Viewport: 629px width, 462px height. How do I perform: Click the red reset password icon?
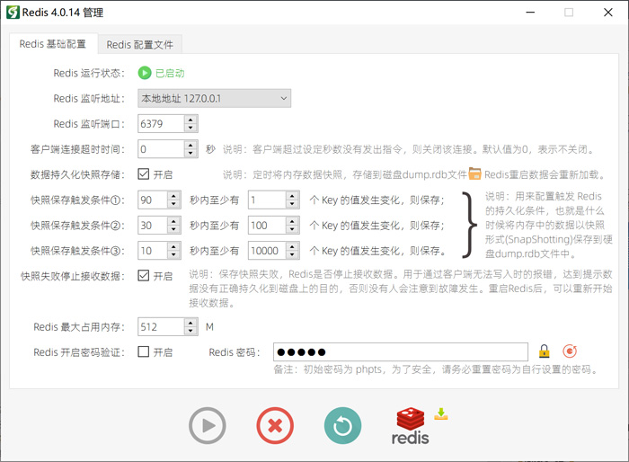pos(570,351)
